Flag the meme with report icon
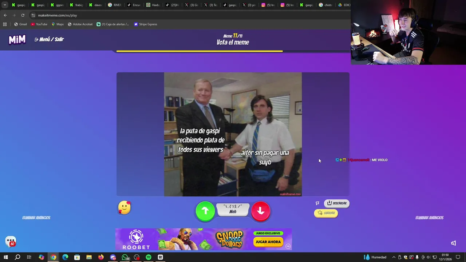 point(317,203)
